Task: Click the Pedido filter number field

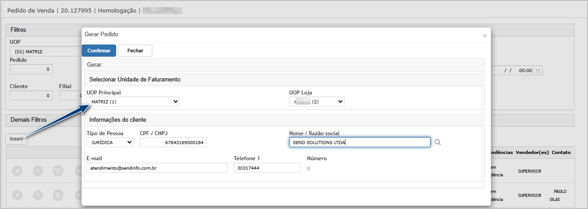Action: point(31,69)
